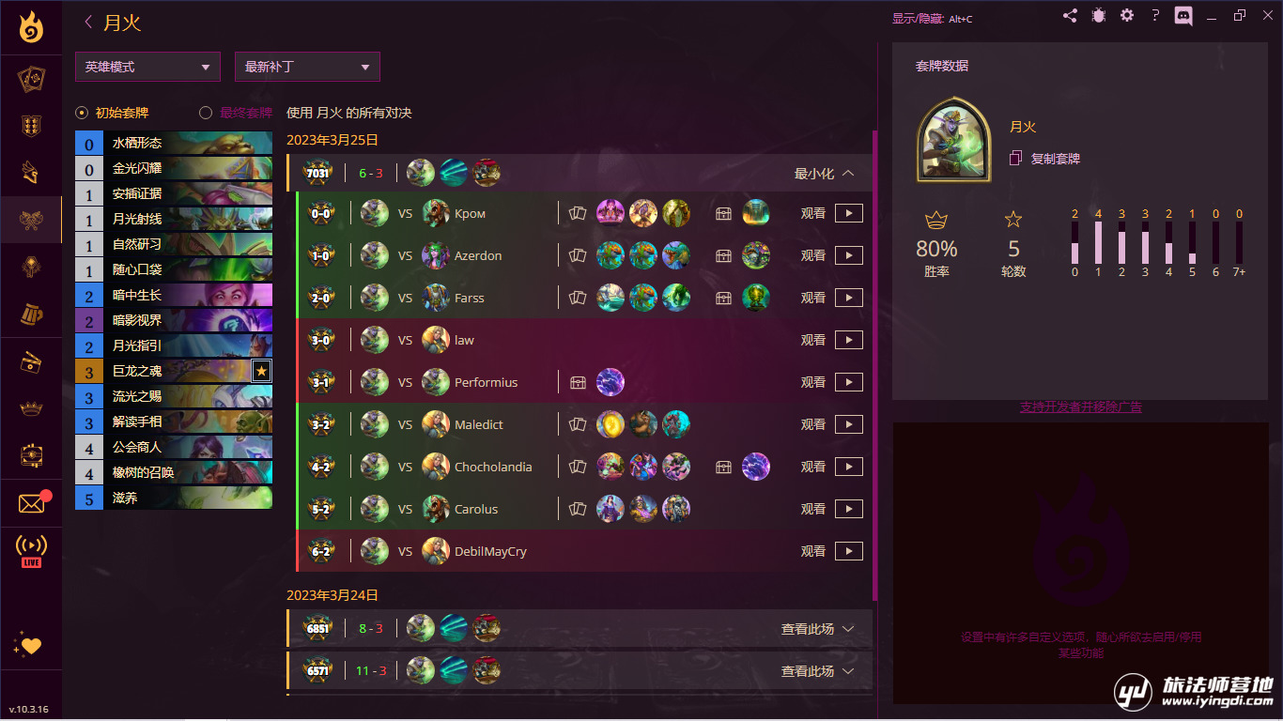Click the share icon at top right

coord(1070,16)
